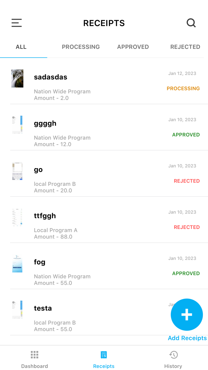This screenshot has width=208, height=370.
Task: Select the PROCESSING status on sadasdas receipt
Action: coord(183,89)
